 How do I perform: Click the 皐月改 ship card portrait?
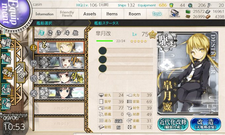point(188,73)
